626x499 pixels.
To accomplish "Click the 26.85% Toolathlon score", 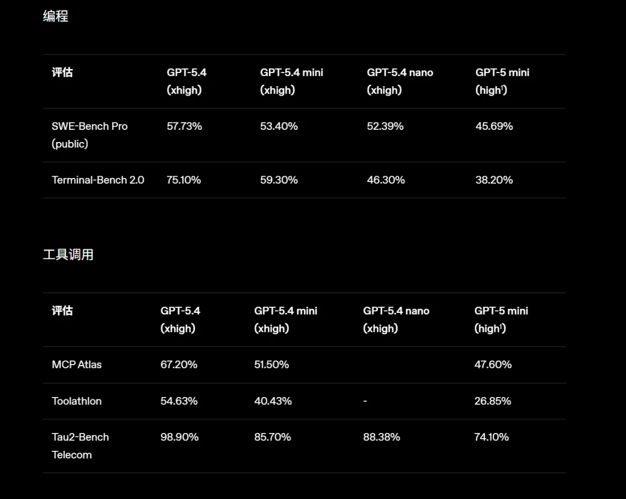I will [x=493, y=401].
